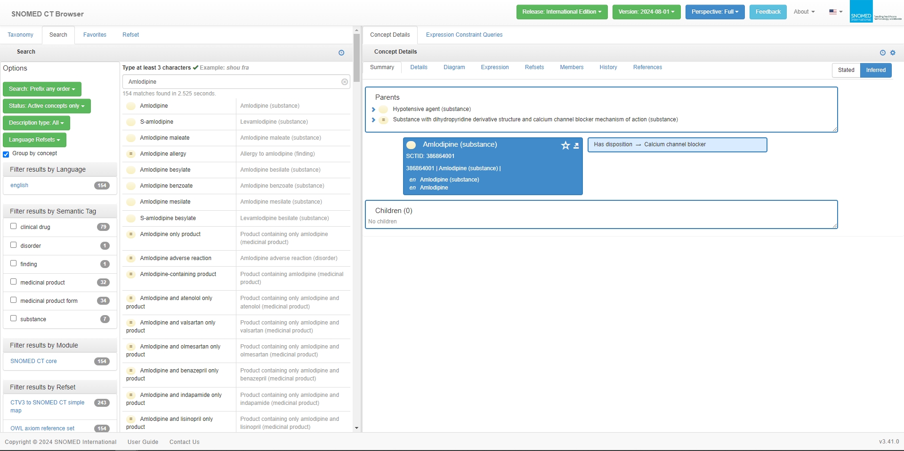Toggle the Group by concept checkbox

click(6, 154)
